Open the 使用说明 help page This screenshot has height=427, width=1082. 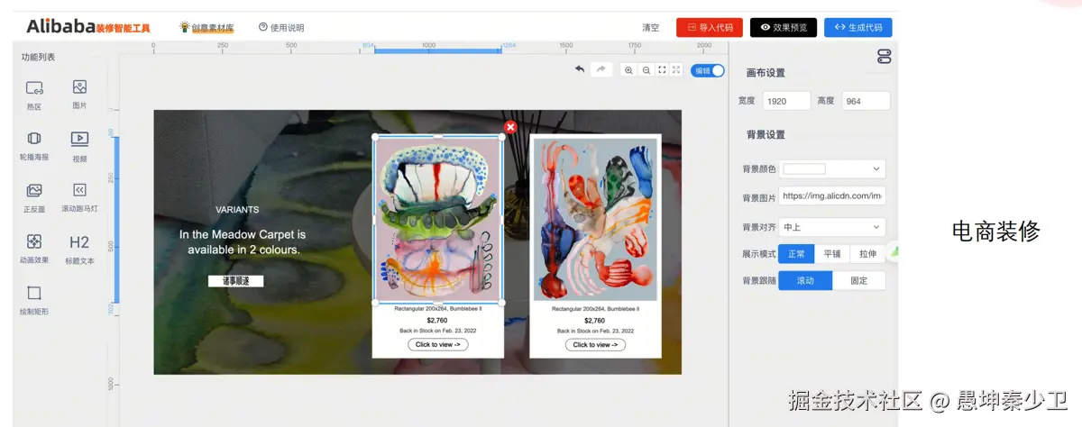pyautogui.click(x=281, y=28)
